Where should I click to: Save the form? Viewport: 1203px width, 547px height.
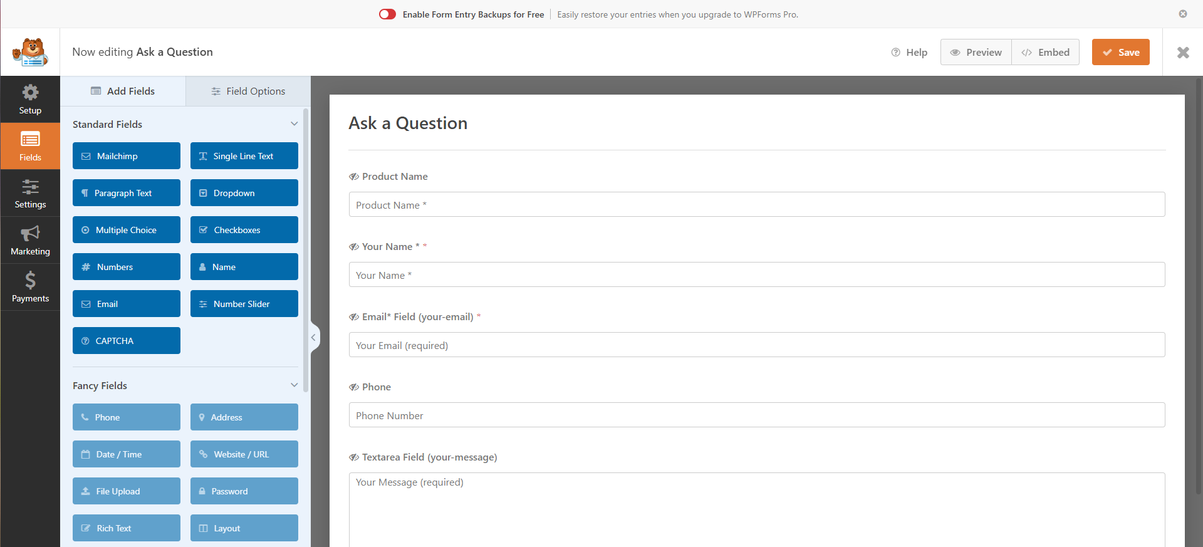click(1120, 53)
